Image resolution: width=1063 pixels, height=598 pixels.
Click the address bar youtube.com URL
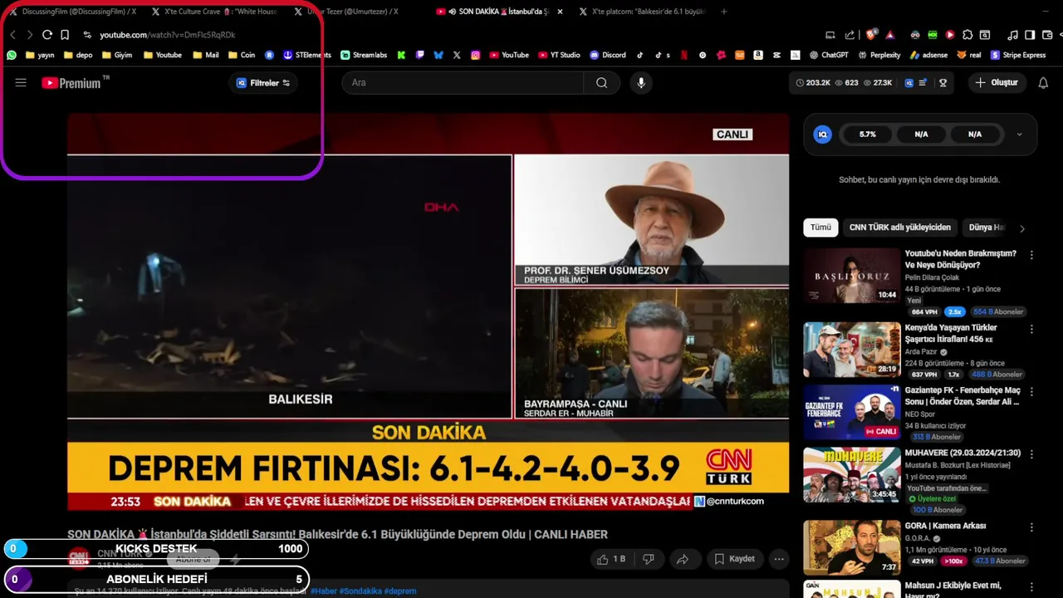168,35
